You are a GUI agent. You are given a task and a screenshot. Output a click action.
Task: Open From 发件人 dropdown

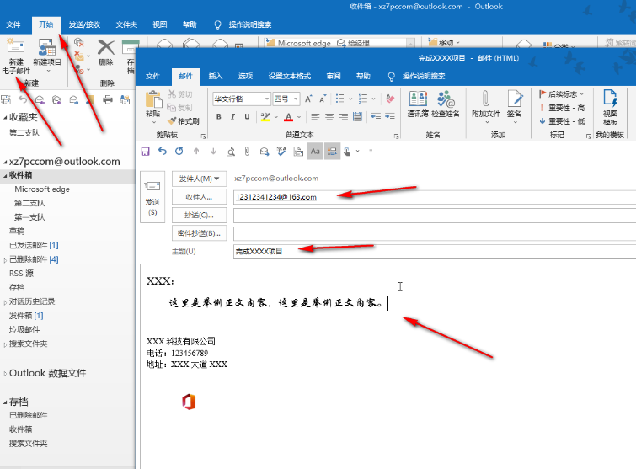point(199,179)
